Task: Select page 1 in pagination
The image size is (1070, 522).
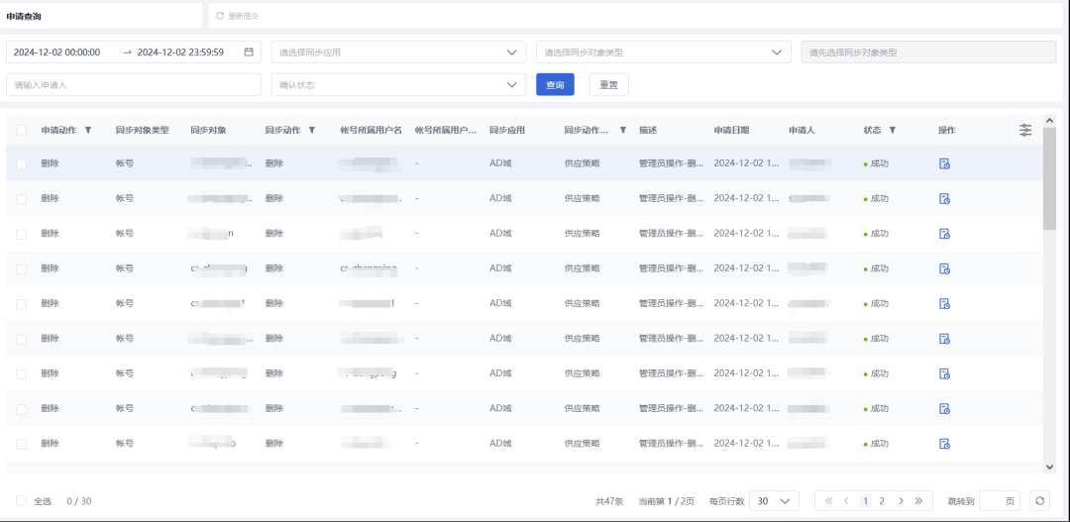Action: pos(865,501)
